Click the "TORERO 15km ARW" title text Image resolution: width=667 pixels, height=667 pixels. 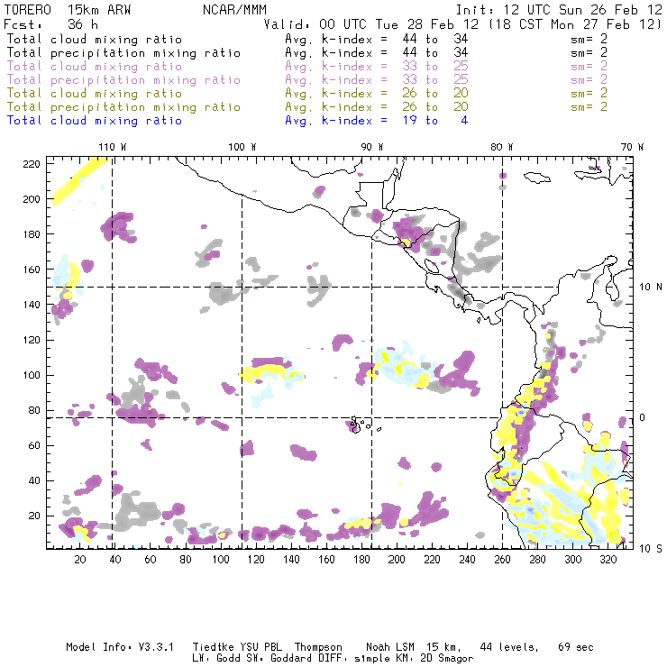pyautogui.click(x=68, y=10)
